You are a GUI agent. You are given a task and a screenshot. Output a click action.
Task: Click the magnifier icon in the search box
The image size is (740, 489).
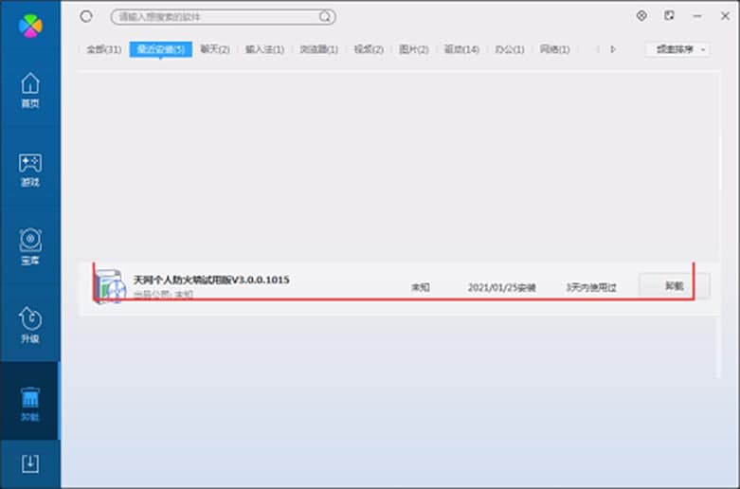coord(325,17)
